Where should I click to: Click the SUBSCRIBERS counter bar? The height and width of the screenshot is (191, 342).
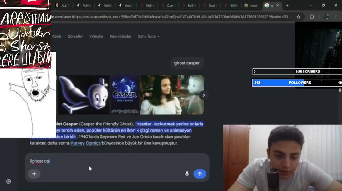coord(297,71)
